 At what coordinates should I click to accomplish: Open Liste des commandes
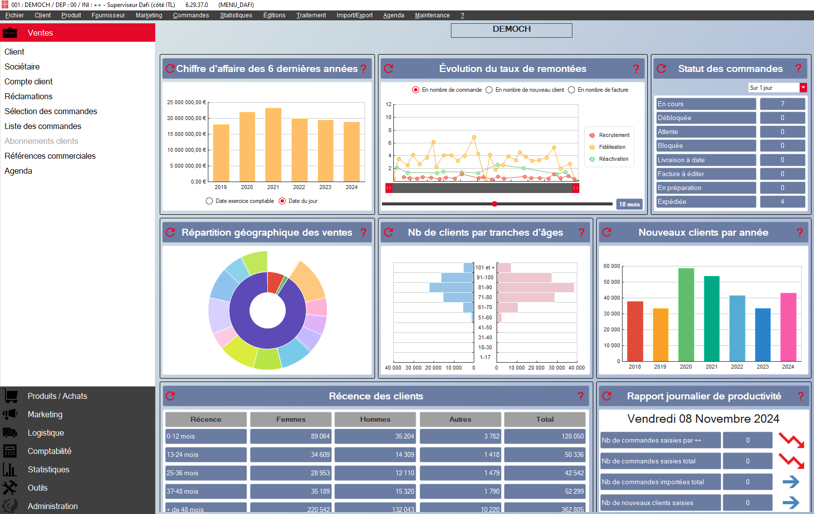coord(43,127)
